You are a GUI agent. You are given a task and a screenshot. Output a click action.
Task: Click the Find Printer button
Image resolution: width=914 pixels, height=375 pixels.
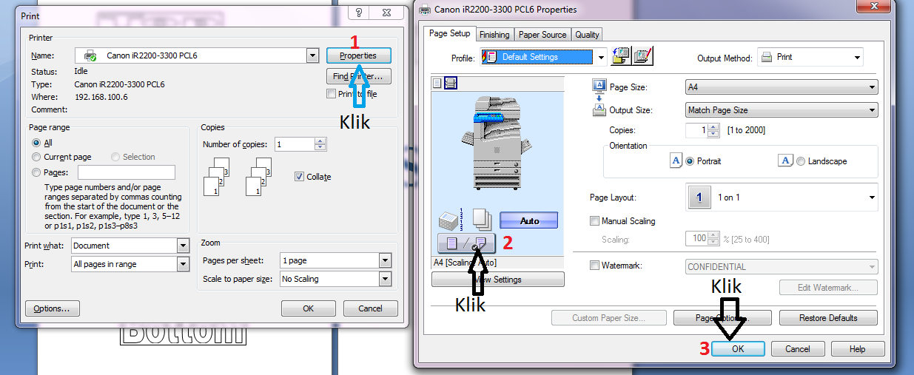point(358,76)
